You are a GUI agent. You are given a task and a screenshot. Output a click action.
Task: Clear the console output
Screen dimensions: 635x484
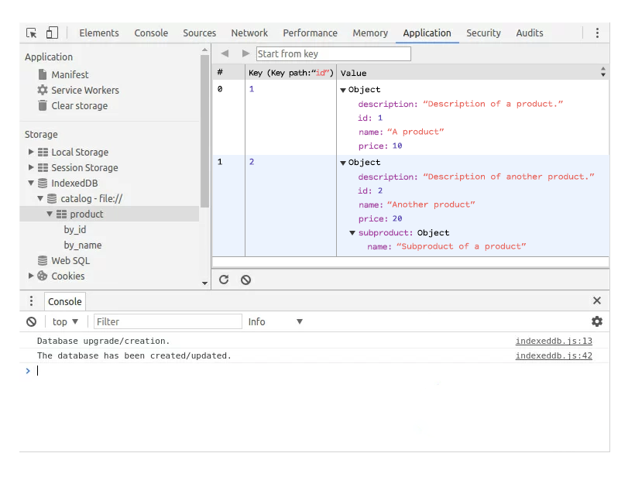point(31,321)
